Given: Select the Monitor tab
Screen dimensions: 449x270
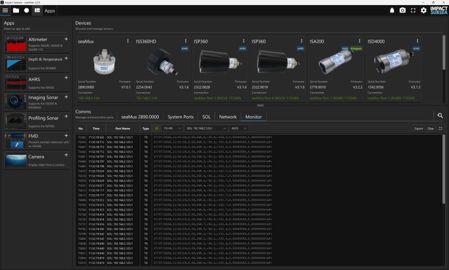Looking at the screenshot, I should [254, 117].
